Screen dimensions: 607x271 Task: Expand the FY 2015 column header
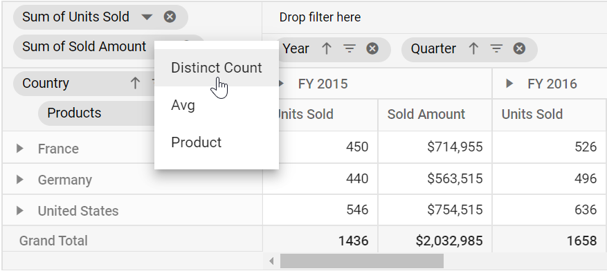point(282,84)
